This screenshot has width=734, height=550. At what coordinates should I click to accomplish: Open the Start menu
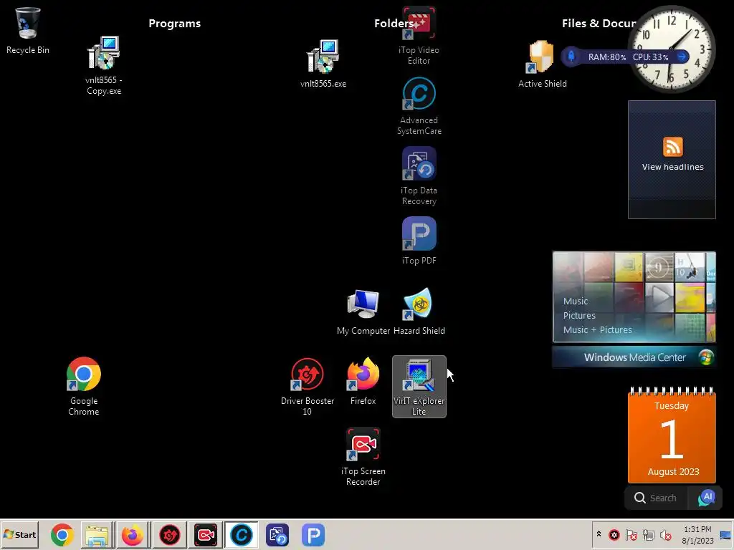[19, 534]
